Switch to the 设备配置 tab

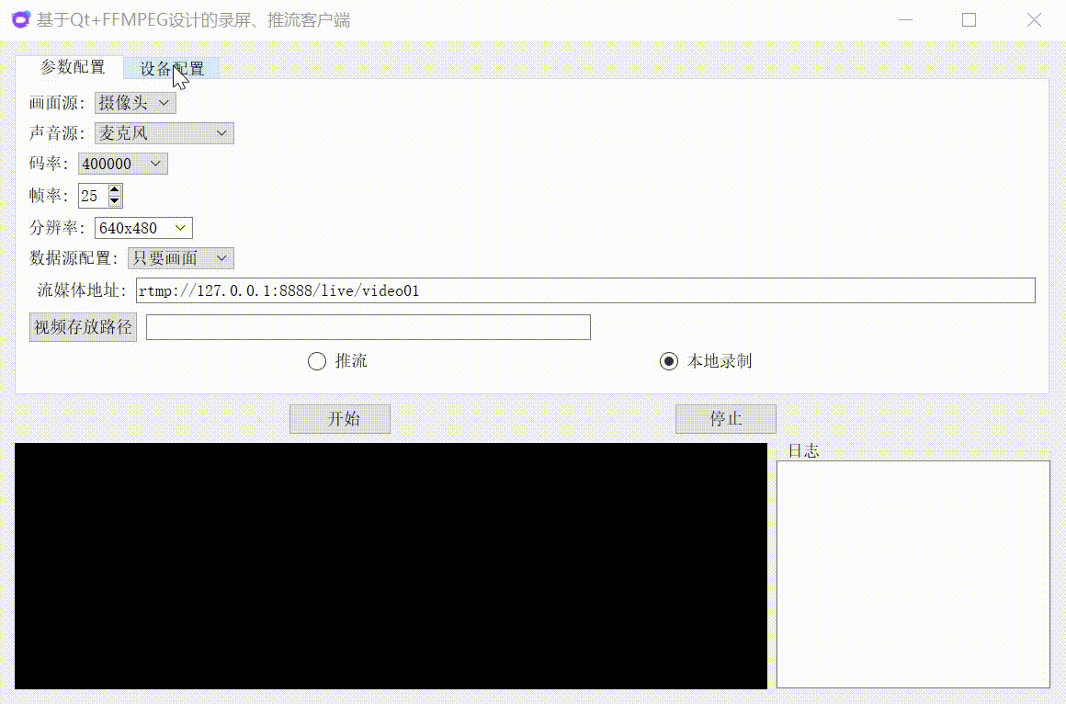(x=173, y=67)
